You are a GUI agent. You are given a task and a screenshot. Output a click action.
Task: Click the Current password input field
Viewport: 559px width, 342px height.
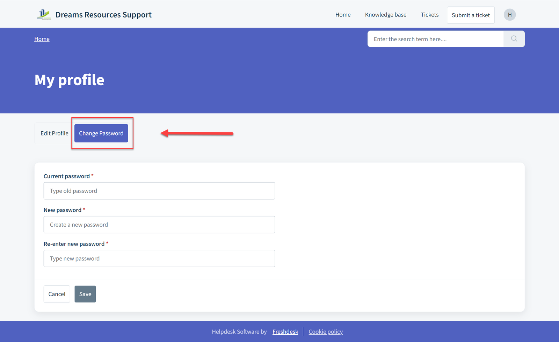159,191
